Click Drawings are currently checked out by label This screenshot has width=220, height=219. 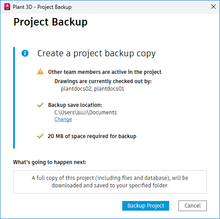103,81
